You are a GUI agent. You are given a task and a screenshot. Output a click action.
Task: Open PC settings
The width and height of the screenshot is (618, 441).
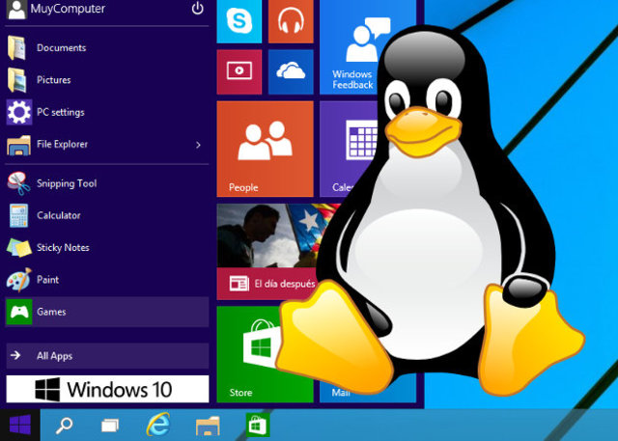pyautogui.click(x=106, y=112)
